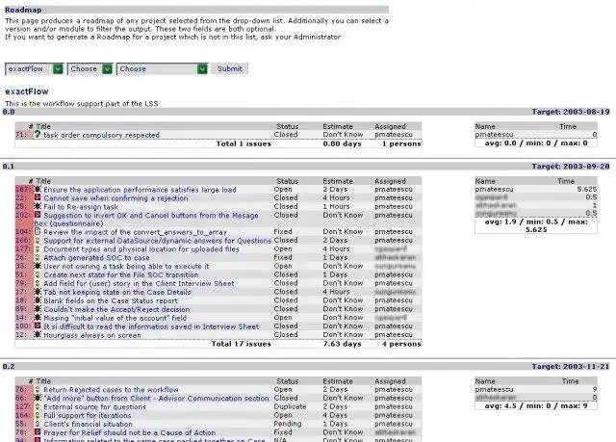
Task: Click bug icon next to Fail to Re-assign task
Action: (x=38, y=206)
